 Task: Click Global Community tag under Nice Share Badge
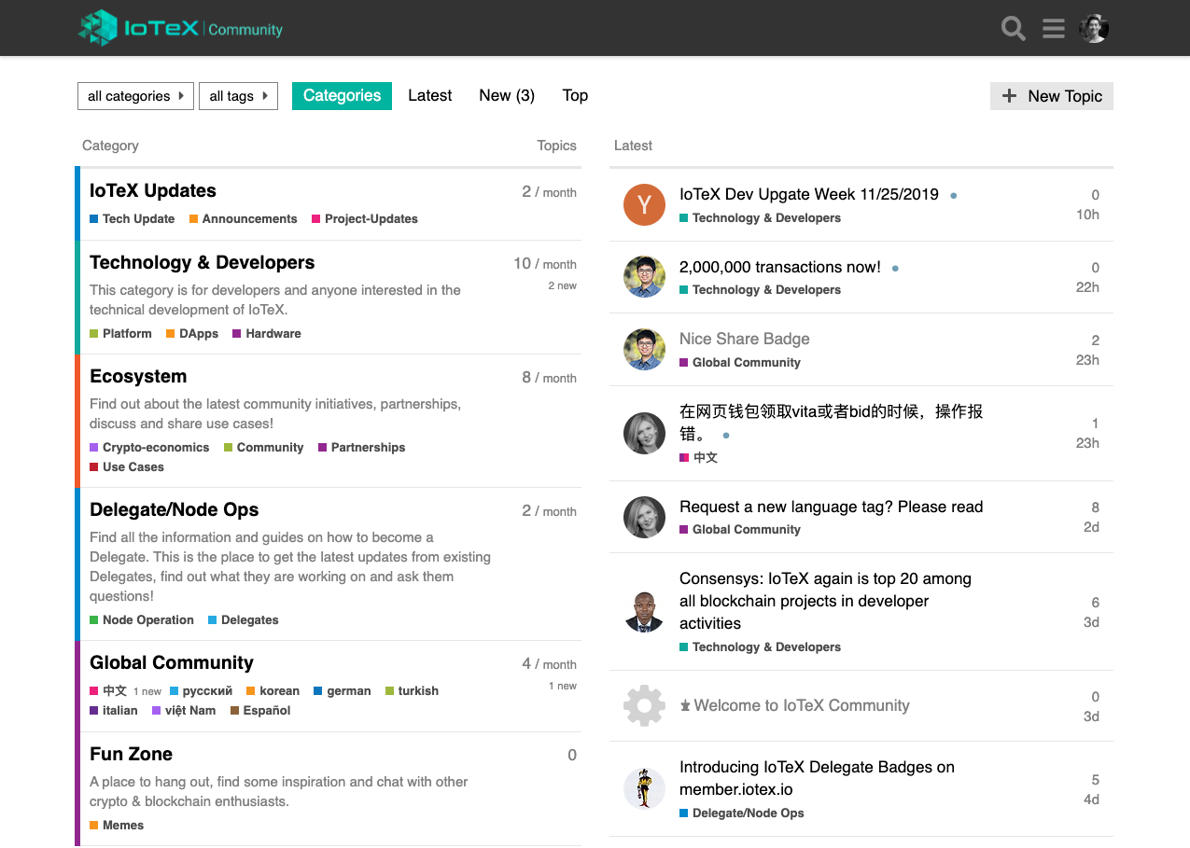tap(740, 362)
